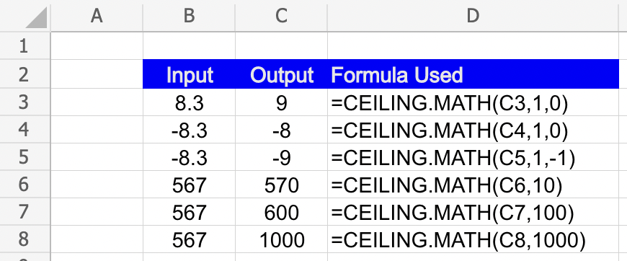Select column A header

click(97, 16)
